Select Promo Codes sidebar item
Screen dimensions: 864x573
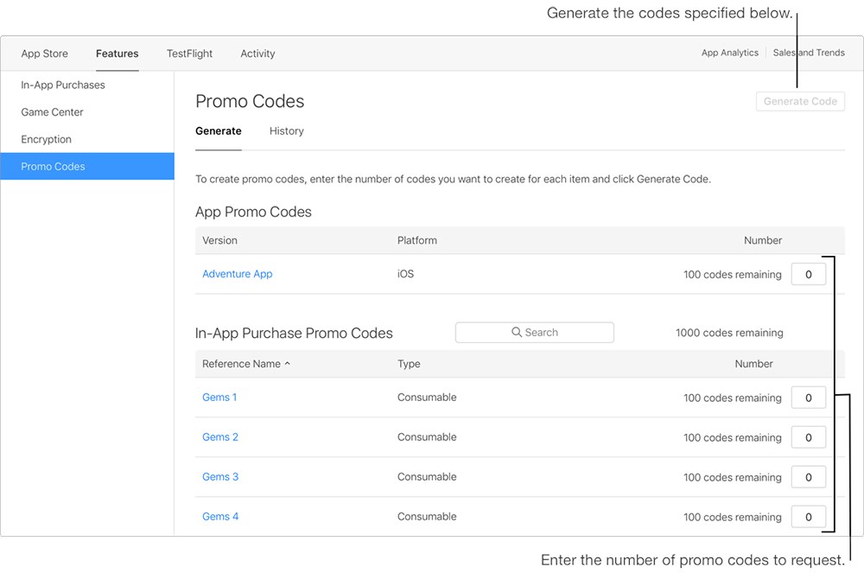pos(54,167)
